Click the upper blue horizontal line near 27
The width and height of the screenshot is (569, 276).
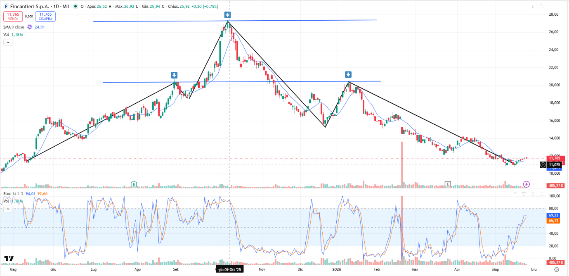(235, 21)
